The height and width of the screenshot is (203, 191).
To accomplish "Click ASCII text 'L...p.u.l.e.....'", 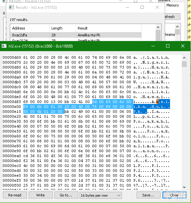I will tap(152, 116).
